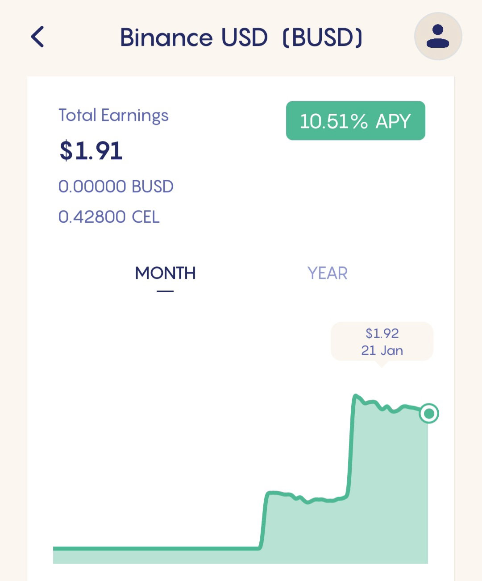This screenshot has height=581, width=482.
Task: Switch to the YEAR tab
Action: point(328,273)
